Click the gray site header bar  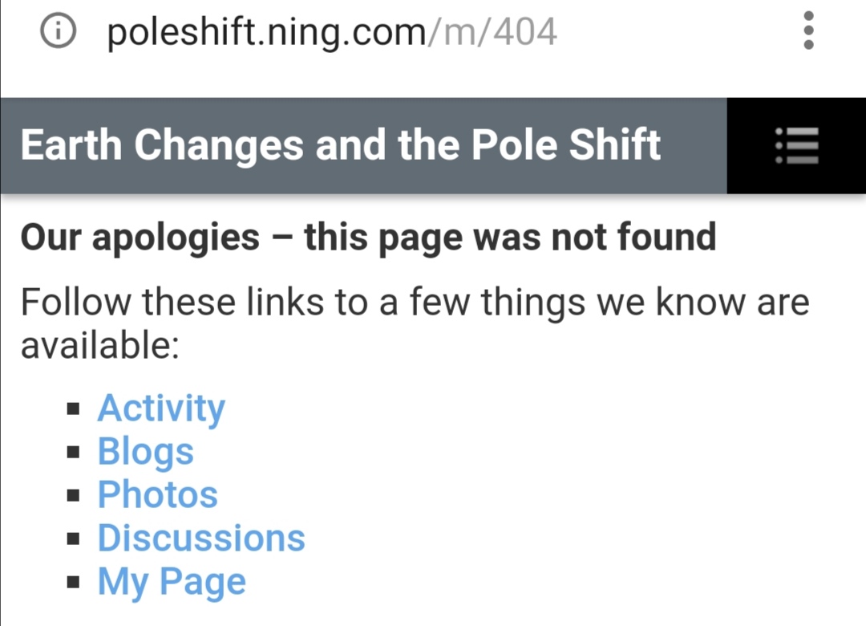click(363, 145)
